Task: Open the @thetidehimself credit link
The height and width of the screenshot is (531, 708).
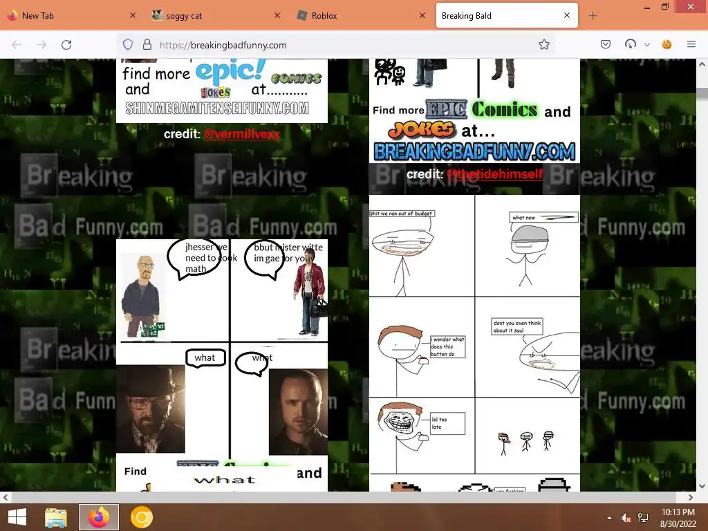Action: 494,174
